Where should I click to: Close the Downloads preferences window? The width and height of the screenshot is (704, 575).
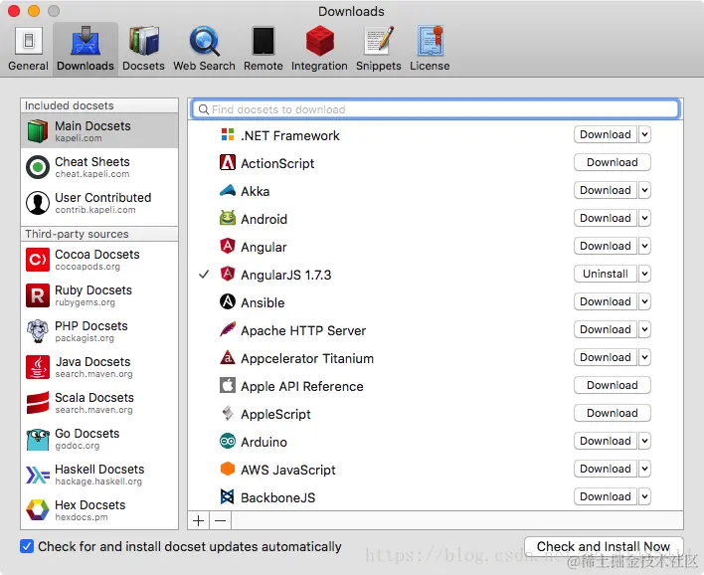pyautogui.click(x=14, y=11)
